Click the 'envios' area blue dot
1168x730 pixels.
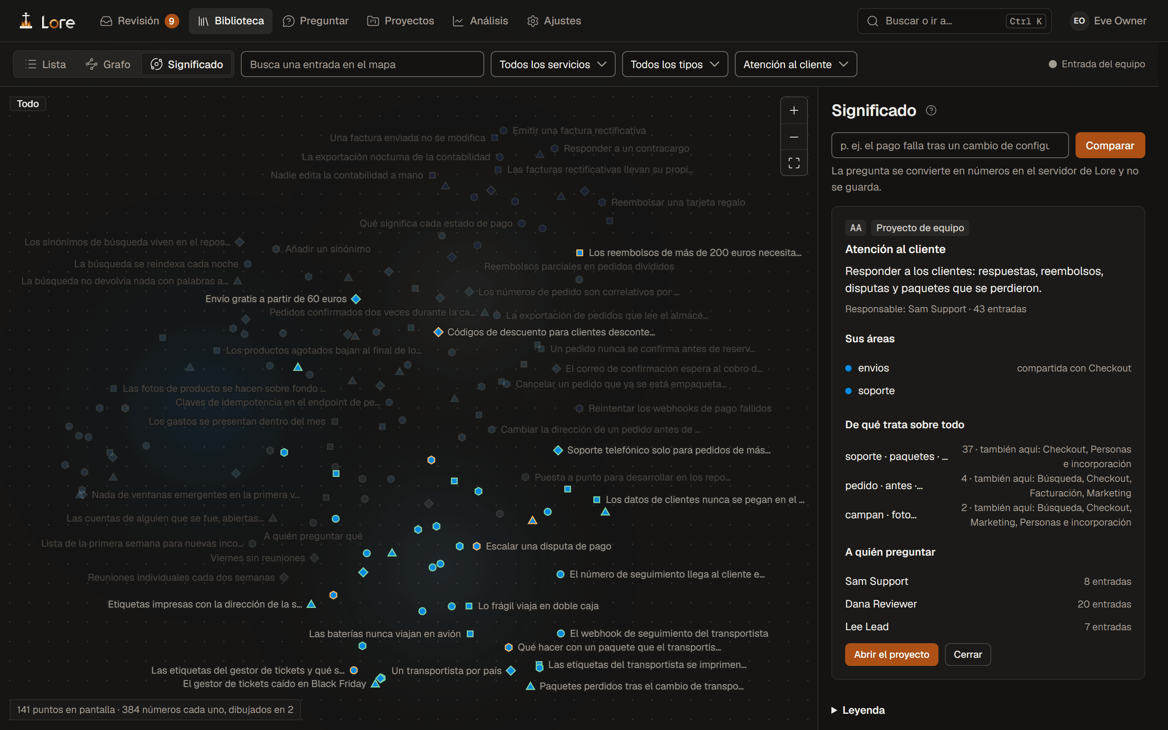848,368
